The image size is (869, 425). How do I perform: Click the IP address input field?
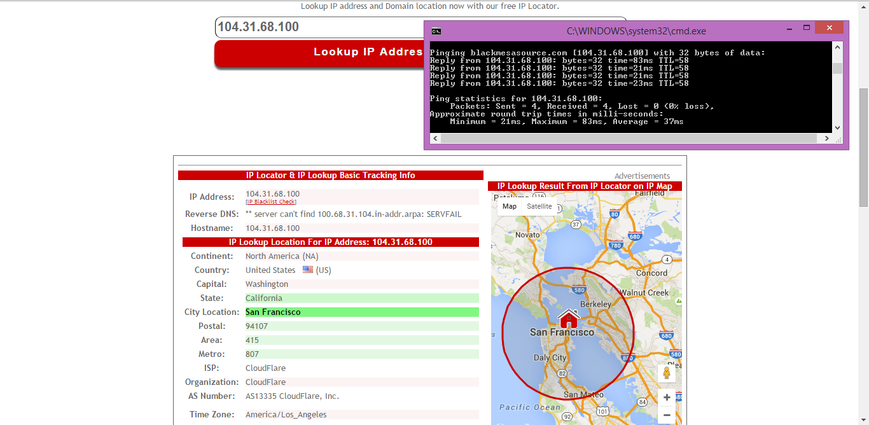[318, 27]
